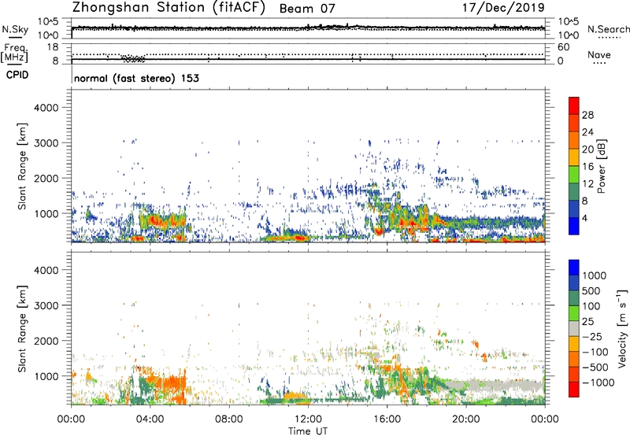Pick the blue top segment of velocity color bar

click(x=574, y=268)
